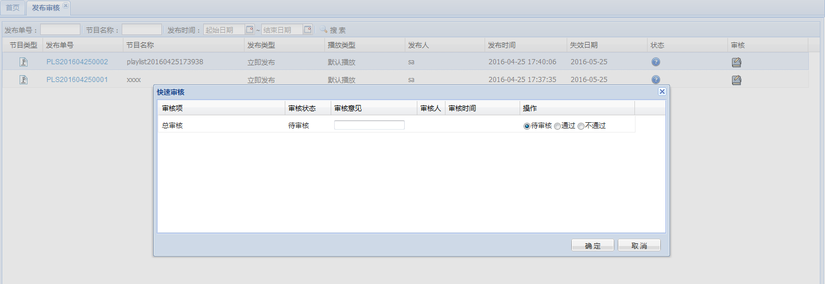Select the 通过 radio option

(557, 126)
